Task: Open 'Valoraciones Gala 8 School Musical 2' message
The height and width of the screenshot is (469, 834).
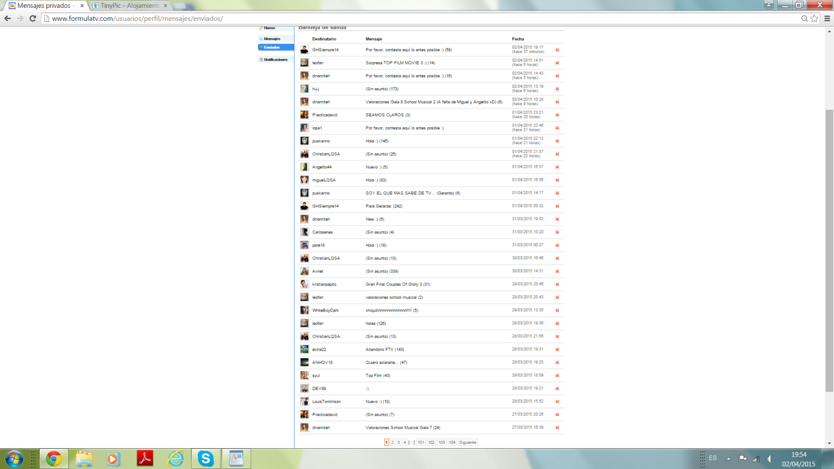Action: point(434,102)
